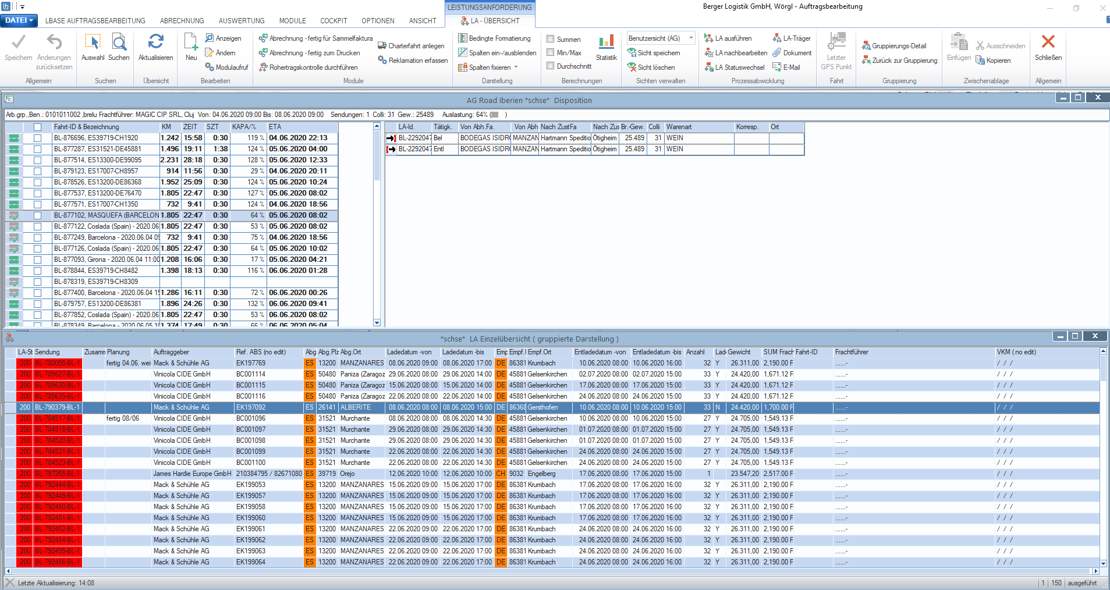The width and height of the screenshot is (1110, 590).
Task: Open Bedingte Formatierung
Action: click(x=494, y=38)
